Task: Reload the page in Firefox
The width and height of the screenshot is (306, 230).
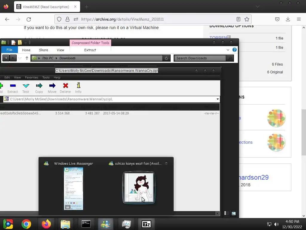Action: pyautogui.click(x=29, y=19)
